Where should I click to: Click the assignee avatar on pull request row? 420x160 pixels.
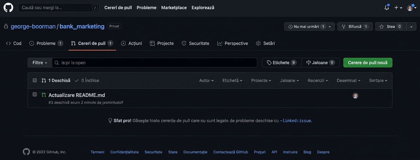355,95
